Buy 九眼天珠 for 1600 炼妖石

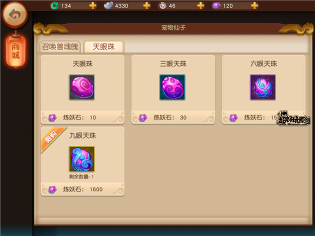click(x=82, y=189)
